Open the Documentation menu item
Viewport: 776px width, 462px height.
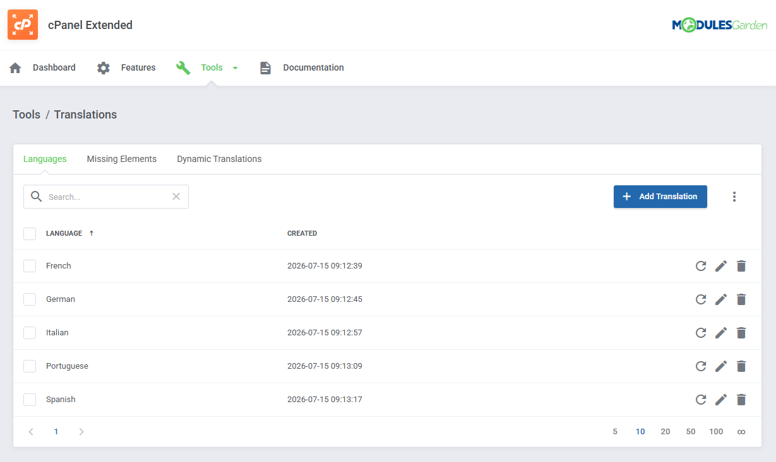313,67
